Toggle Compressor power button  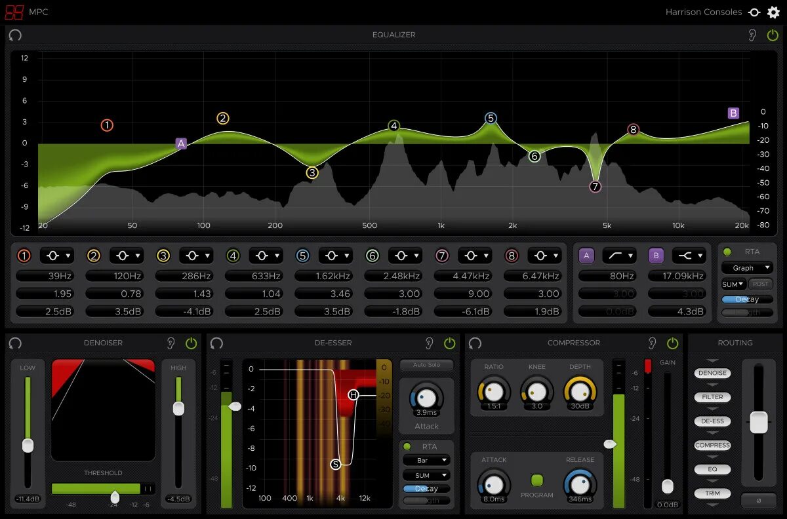coord(672,343)
